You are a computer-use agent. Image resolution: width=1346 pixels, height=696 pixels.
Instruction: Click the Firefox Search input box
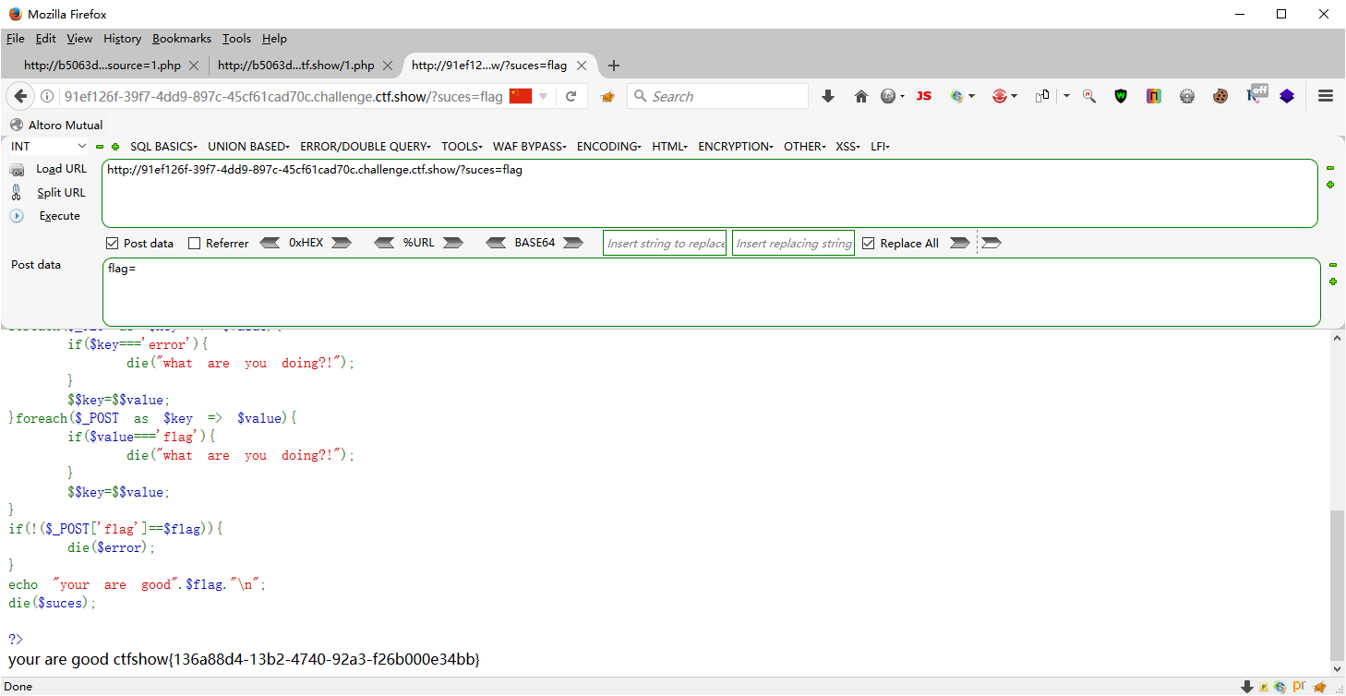coord(718,96)
